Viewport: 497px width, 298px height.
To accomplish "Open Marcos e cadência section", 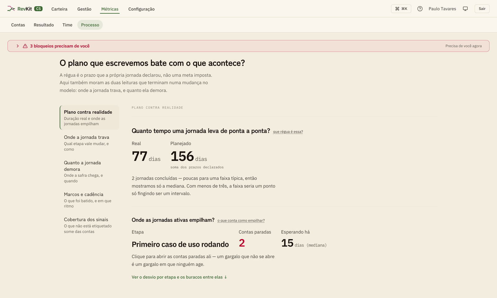I will click(x=89, y=200).
